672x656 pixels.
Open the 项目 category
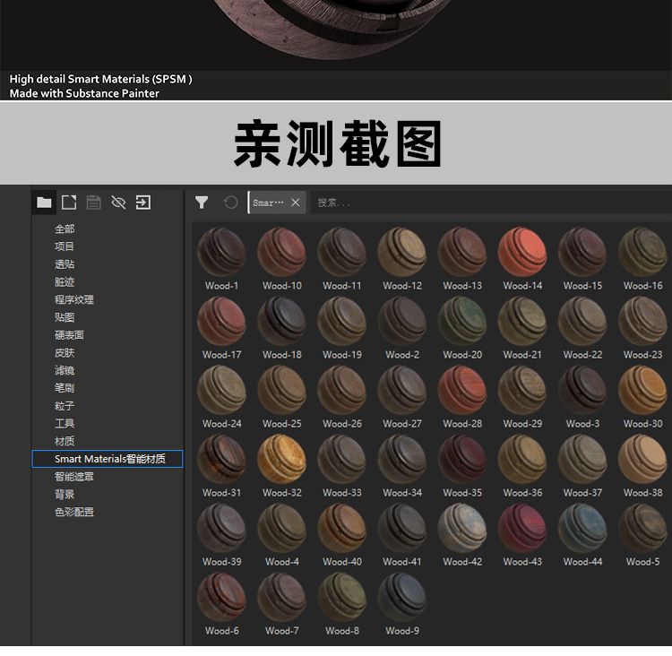(x=65, y=246)
